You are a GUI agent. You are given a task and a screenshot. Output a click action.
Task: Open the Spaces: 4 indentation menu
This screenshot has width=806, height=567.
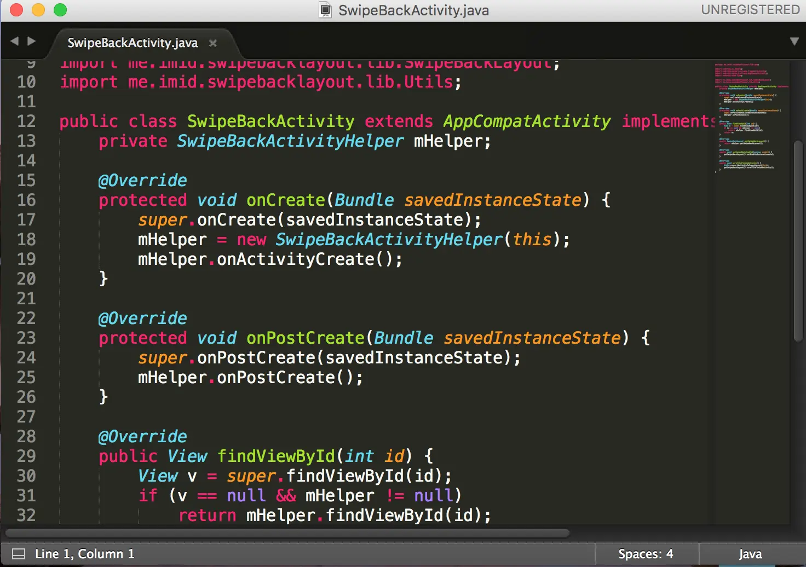[x=646, y=554]
